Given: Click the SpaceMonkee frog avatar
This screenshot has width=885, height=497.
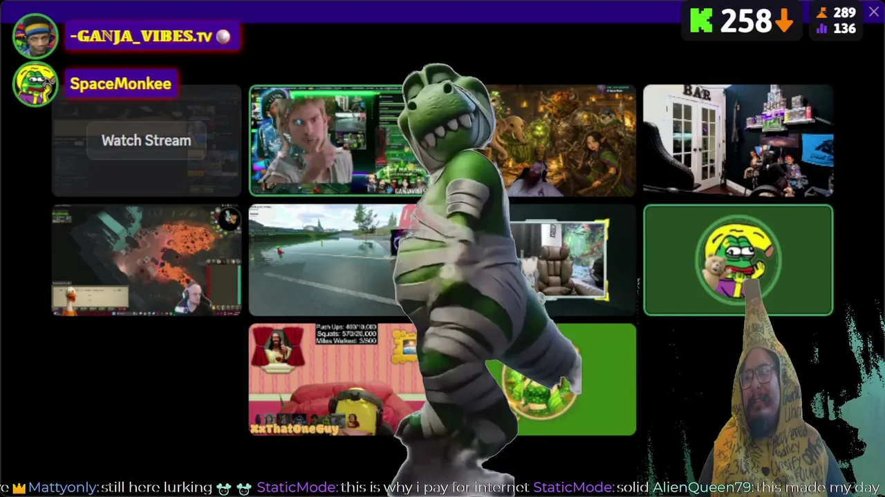Looking at the screenshot, I should click(x=35, y=84).
